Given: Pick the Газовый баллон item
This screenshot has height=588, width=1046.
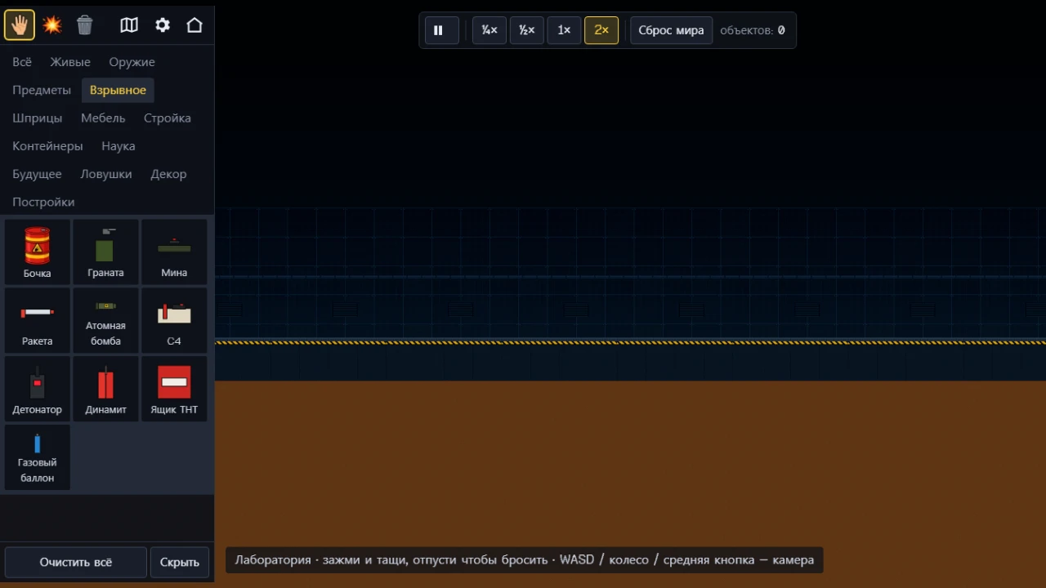Looking at the screenshot, I should tap(38, 457).
